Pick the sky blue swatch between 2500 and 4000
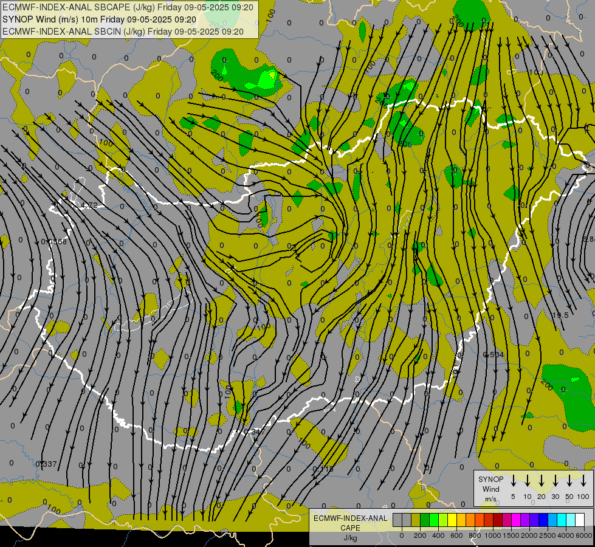 click(x=552, y=520)
